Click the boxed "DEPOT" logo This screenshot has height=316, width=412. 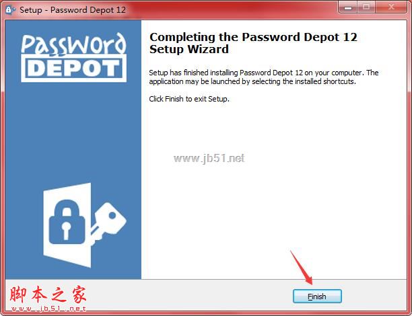pos(74,68)
